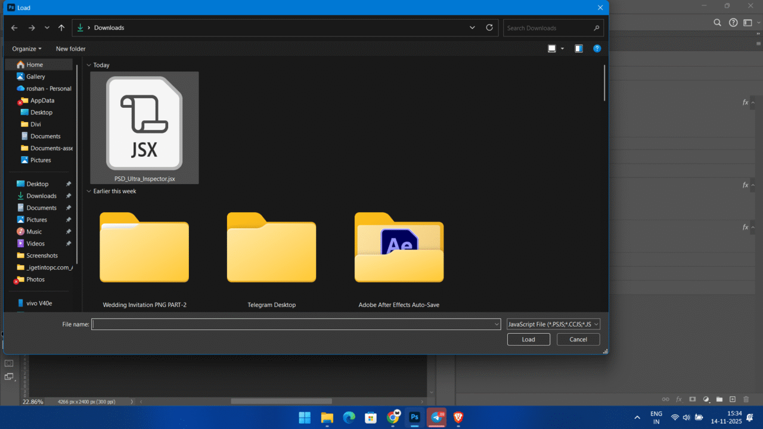763x429 pixels.
Task: Open the file dialog Help icon
Action: click(x=597, y=49)
